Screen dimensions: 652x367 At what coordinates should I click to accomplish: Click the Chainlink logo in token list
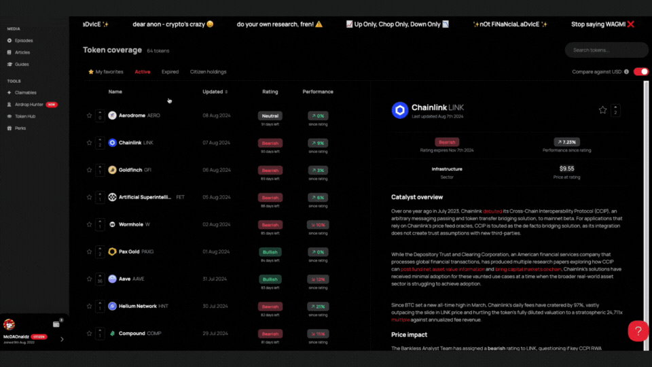point(112,143)
